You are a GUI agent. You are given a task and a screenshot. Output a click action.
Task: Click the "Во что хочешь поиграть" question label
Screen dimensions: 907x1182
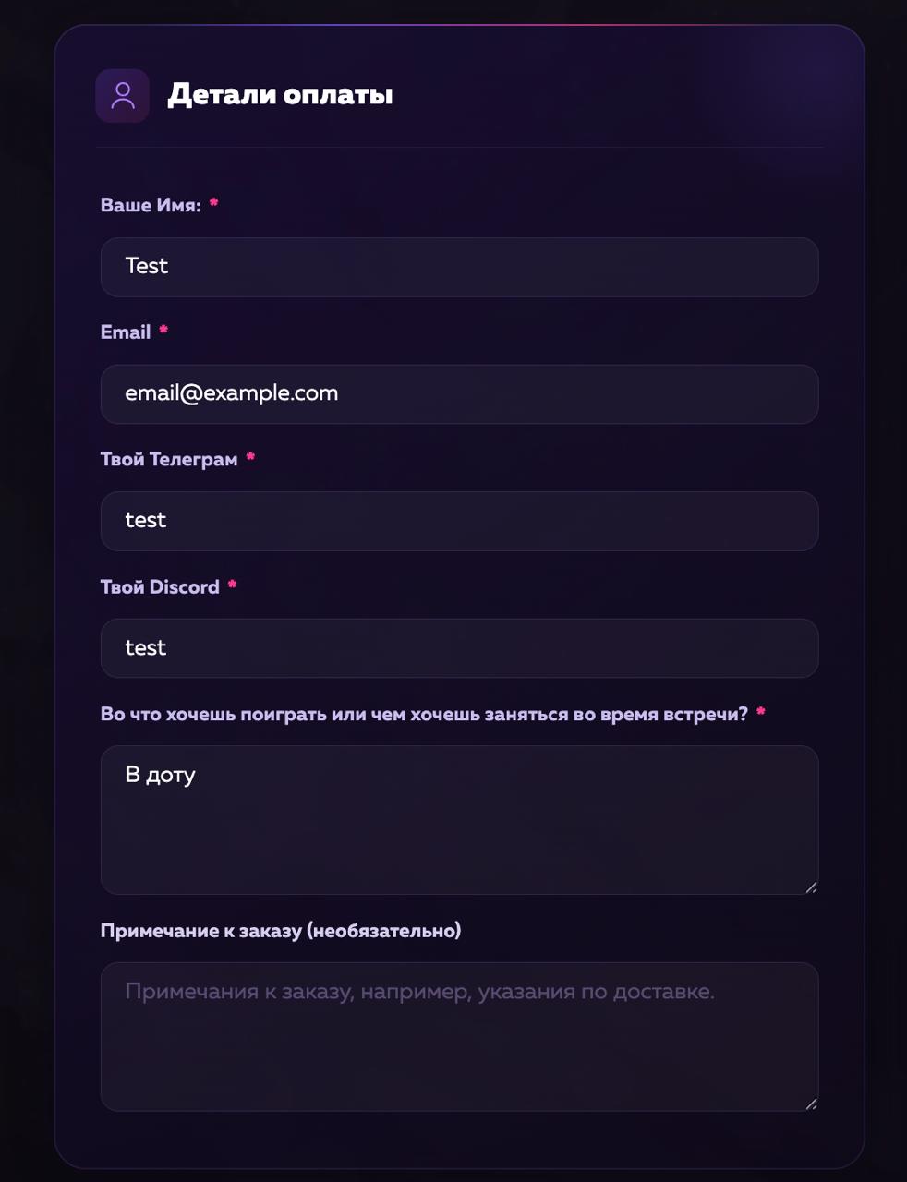(x=424, y=714)
